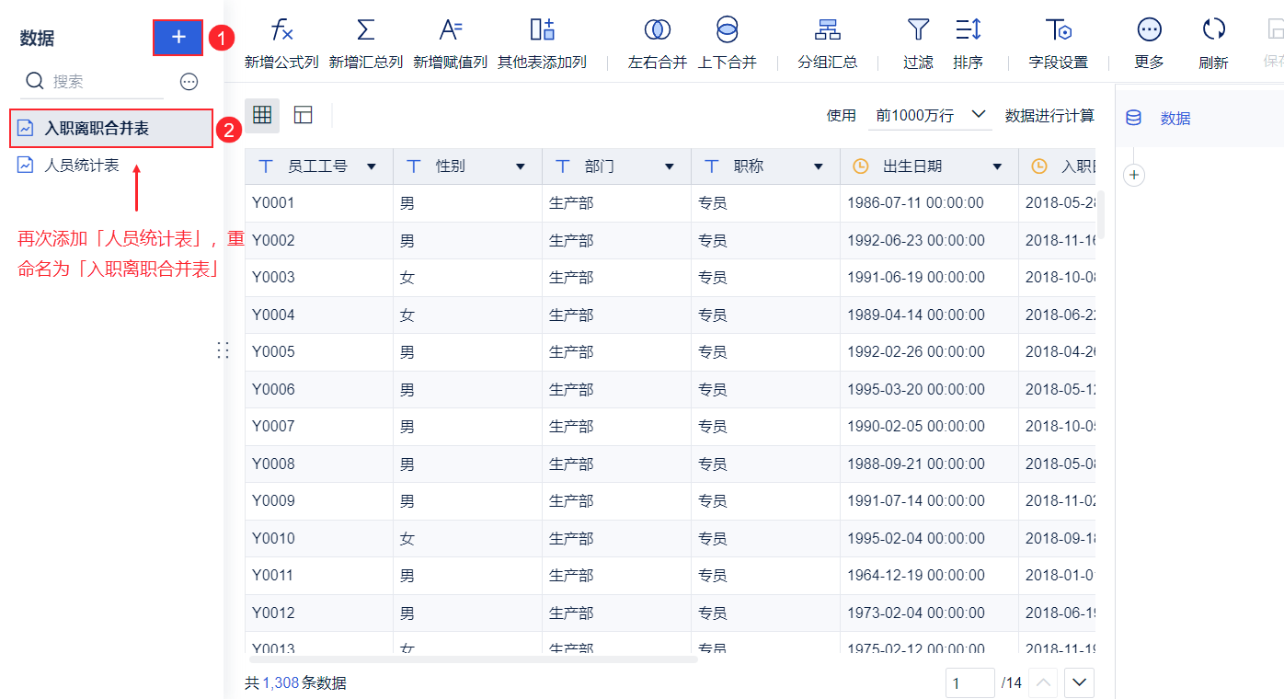The width and height of the screenshot is (1284, 699).
Task: Open the 员工工号 column dropdown arrow
Action: click(x=372, y=166)
